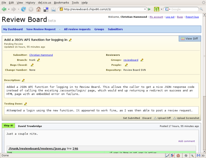Start a New Review Request

(41, 29)
